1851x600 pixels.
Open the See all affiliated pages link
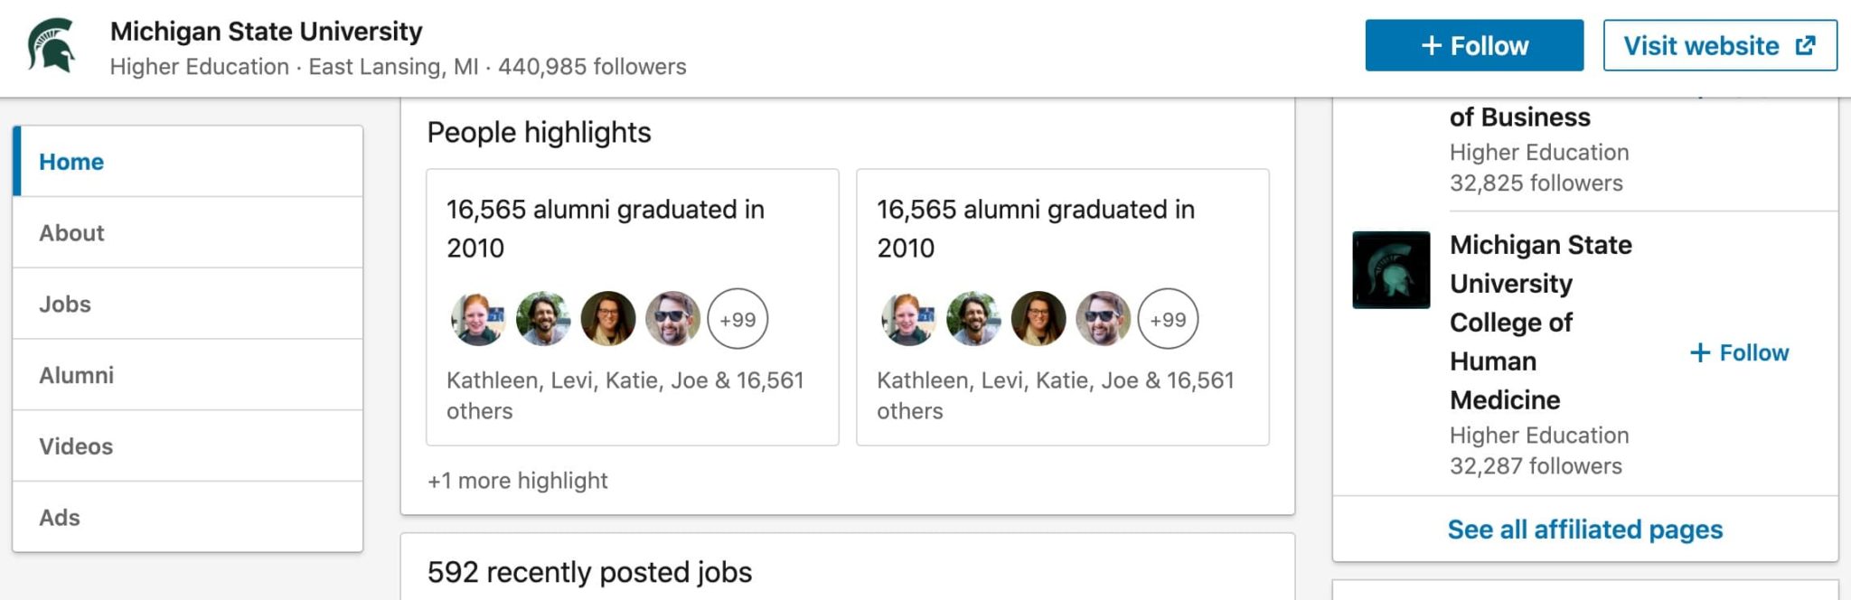pos(1585,530)
